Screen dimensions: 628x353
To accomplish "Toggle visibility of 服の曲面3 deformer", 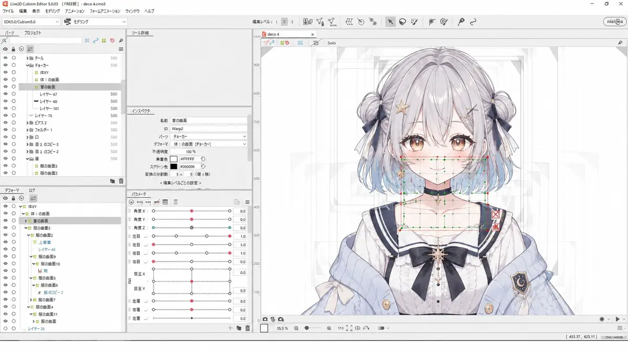I will (x=5, y=228).
